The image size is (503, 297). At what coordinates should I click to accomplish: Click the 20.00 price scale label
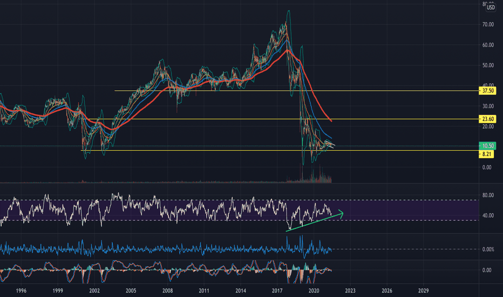(x=488, y=126)
